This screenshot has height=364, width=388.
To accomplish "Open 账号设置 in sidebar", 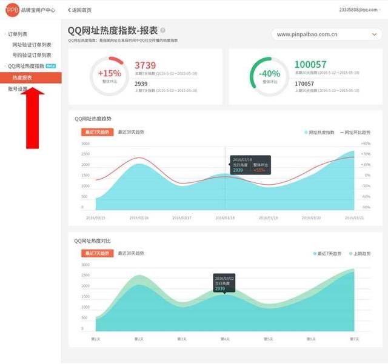I will click(18, 89).
